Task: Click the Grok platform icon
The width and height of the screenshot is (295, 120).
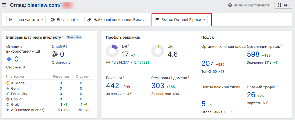Action: pos(8,105)
